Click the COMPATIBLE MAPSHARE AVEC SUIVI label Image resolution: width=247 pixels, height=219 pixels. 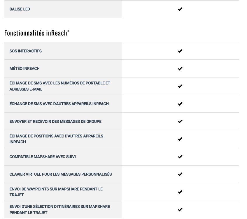pyautogui.click(x=43, y=157)
